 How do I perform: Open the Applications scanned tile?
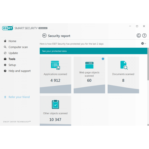tap(55, 75)
